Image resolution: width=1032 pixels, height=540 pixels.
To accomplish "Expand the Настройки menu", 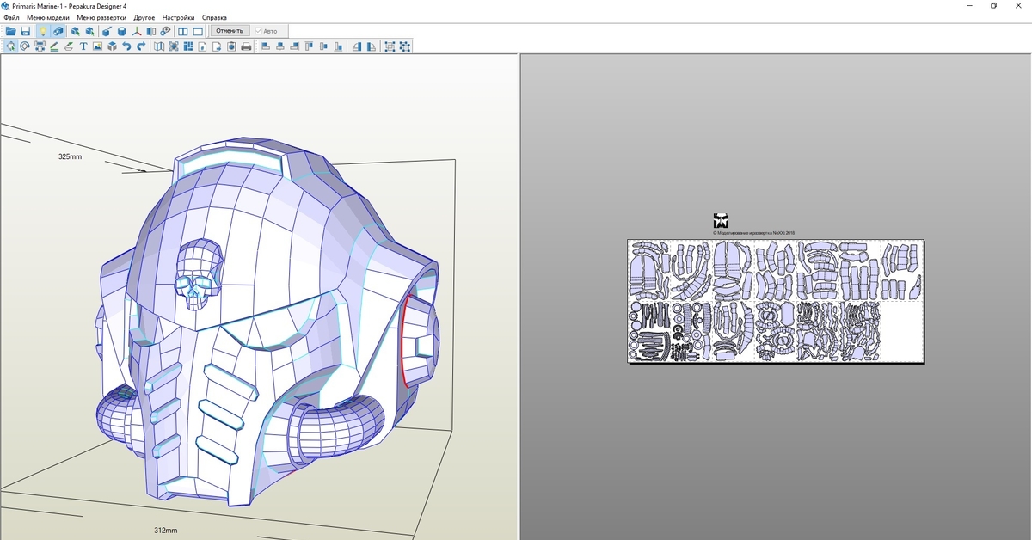I will 178,17.
